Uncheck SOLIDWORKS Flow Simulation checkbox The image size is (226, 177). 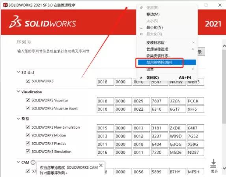[28, 127]
